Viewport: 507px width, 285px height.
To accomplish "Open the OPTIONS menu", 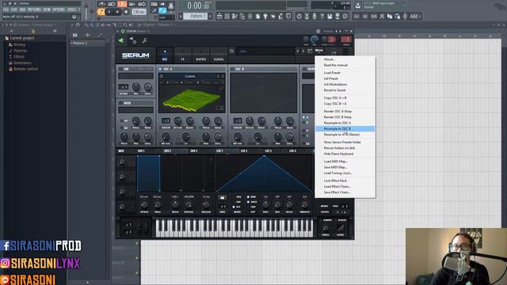I will pos(59,9).
